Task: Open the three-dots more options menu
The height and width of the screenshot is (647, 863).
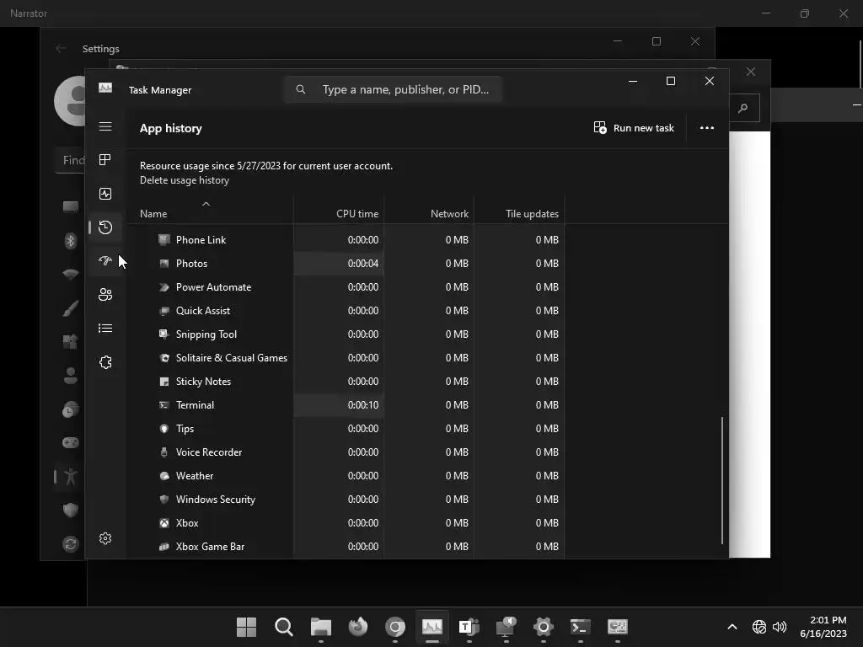Action: [x=707, y=128]
